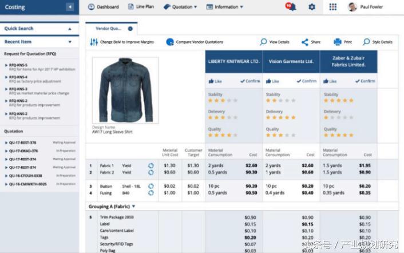This screenshot has width=404, height=253.
Task: Click the Compare Vendor Quotations icon
Action: point(170,42)
